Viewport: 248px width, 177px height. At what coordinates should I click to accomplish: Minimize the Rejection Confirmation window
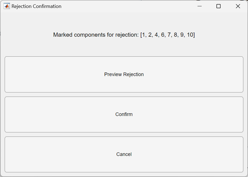[x=200, y=6]
